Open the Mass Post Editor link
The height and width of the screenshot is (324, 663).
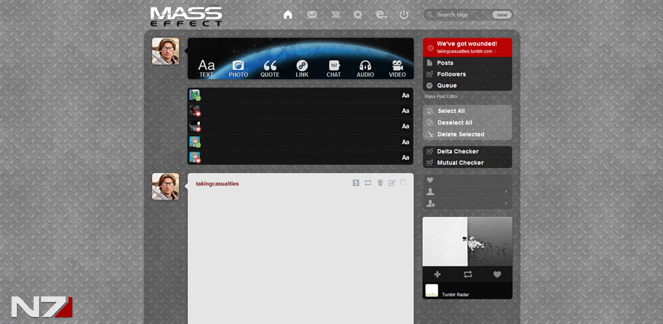pyautogui.click(x=441, y=97)
